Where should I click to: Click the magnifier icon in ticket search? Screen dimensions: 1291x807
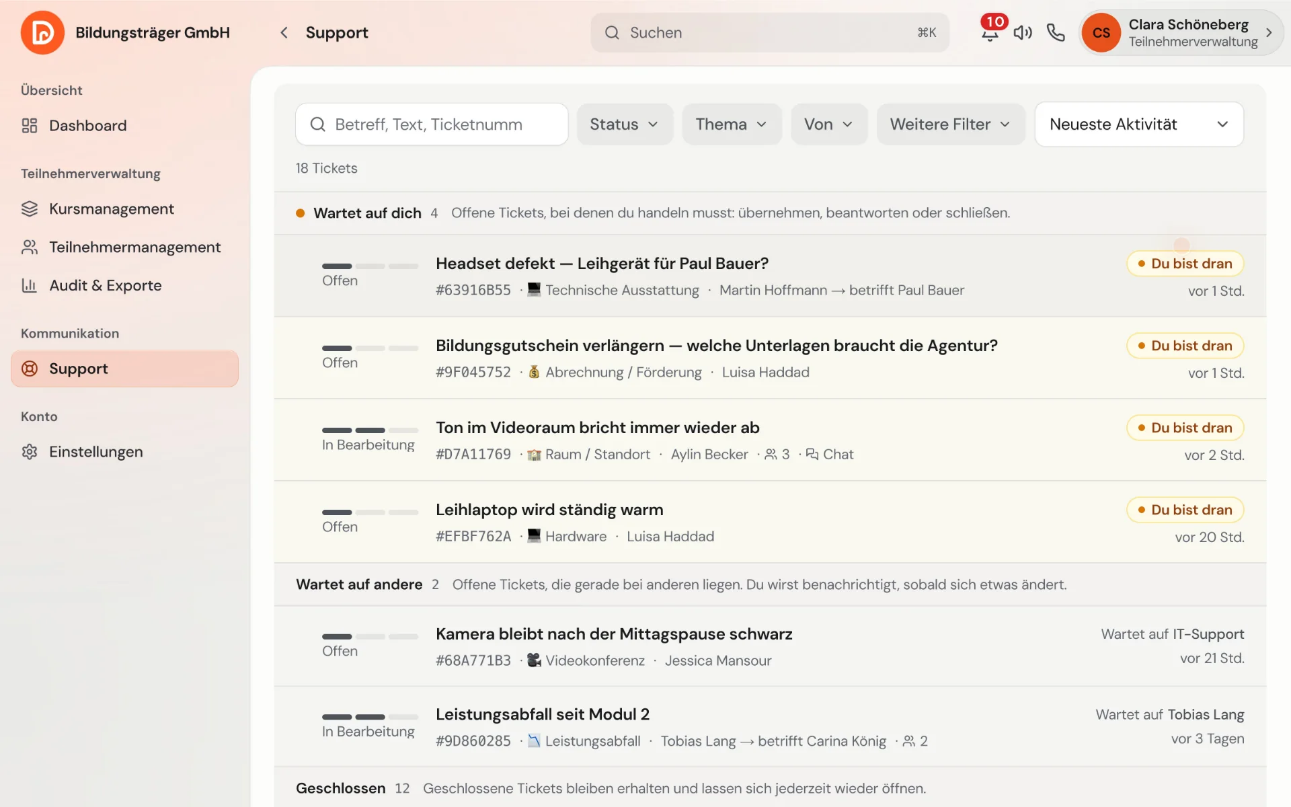[x=317, y=124]
